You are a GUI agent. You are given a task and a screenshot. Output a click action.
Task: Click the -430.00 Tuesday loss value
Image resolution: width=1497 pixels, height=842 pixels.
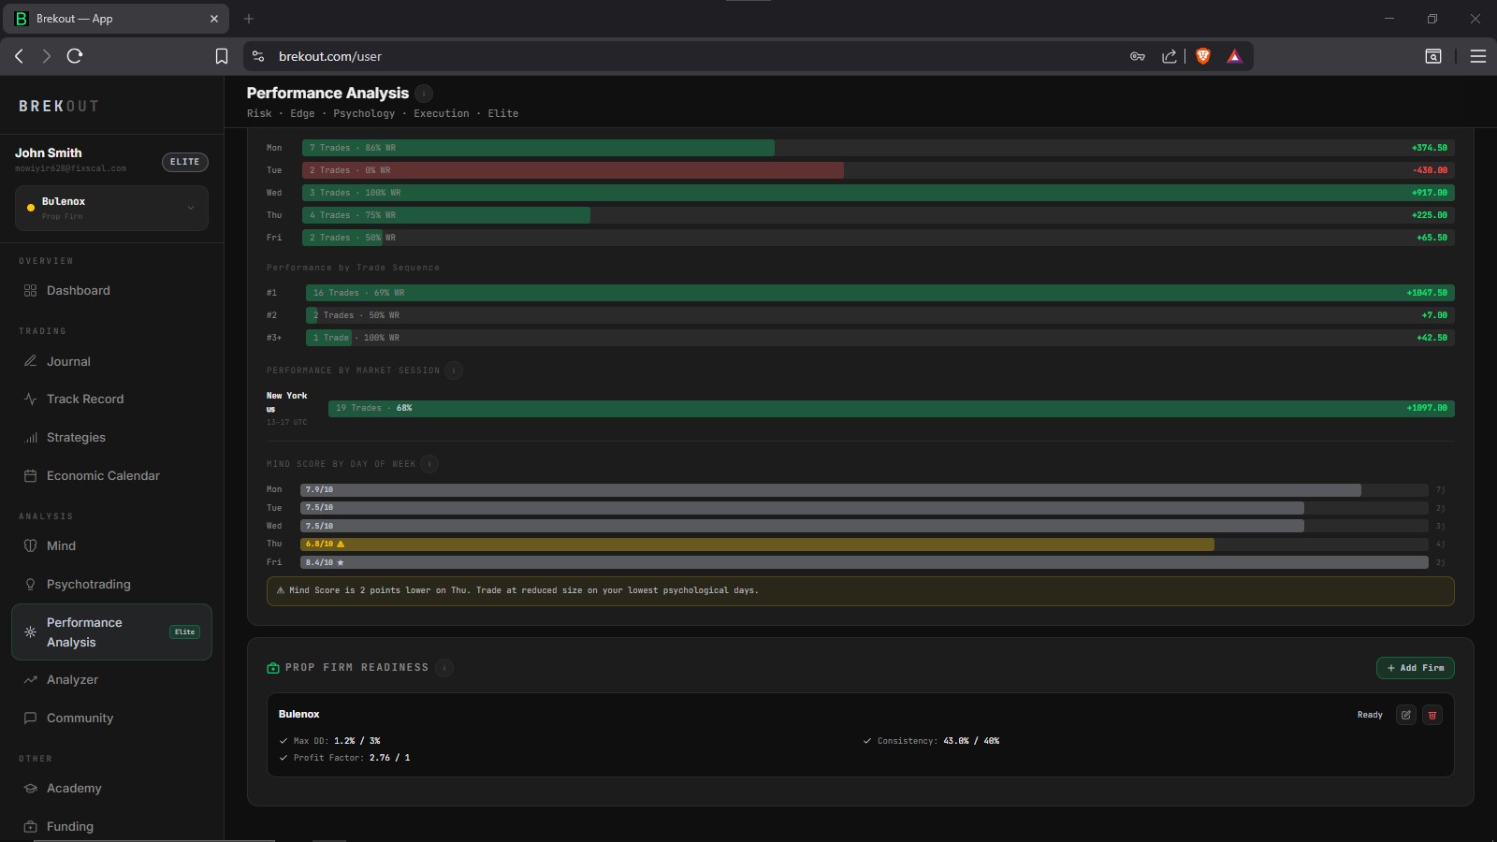tap(1430, 170)
